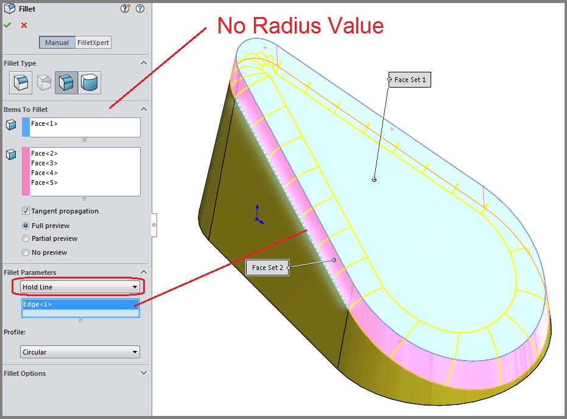Click the Face Set 1 callout label
Image resolution: width=567 pixels, height=419 pixels.
410,80
